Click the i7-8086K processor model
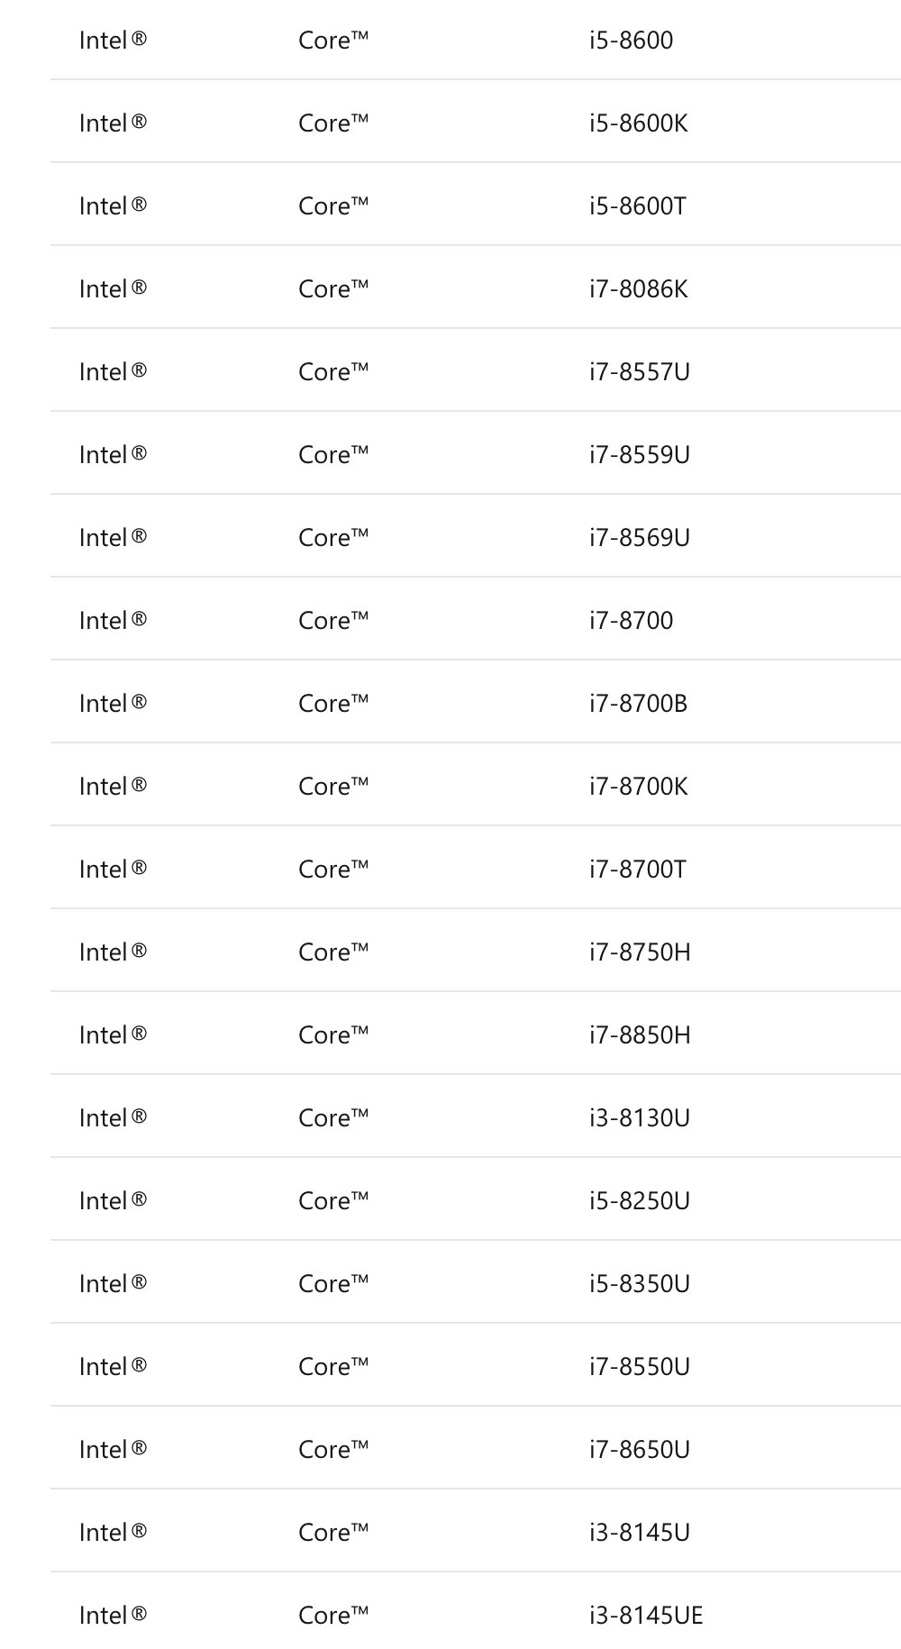This screenshot has height=1649, width=901. 638,289
